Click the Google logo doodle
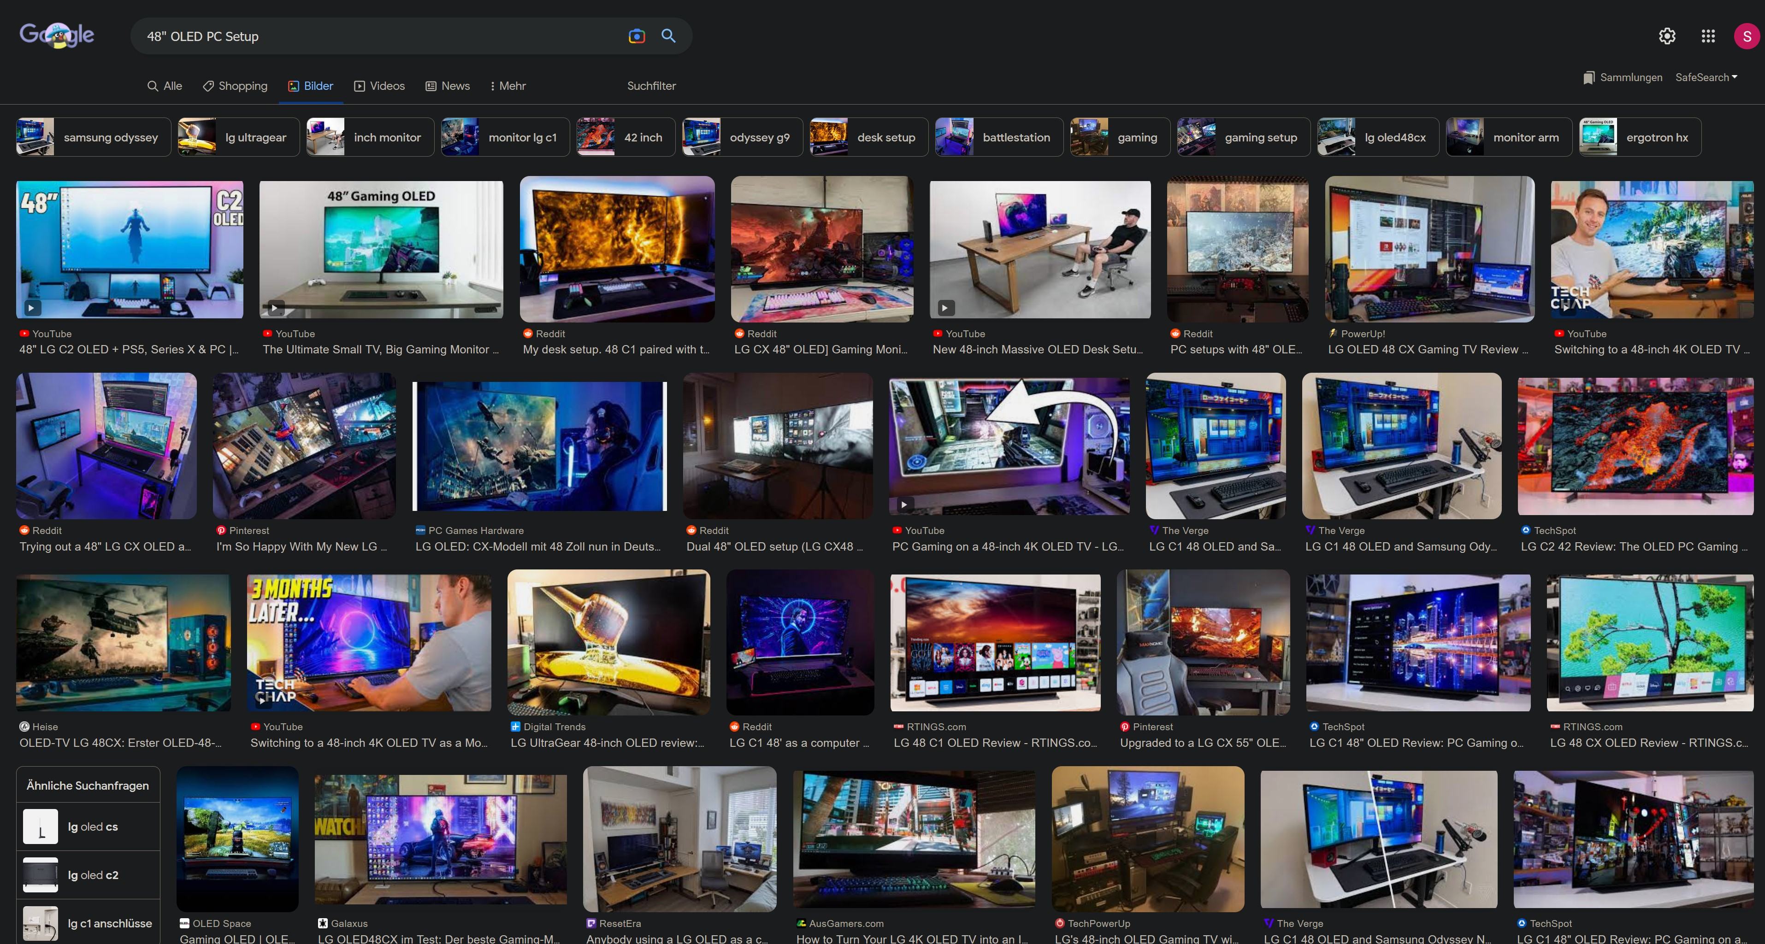The width and height of the screenshot is (1765, 944). [x=57, y=35]
